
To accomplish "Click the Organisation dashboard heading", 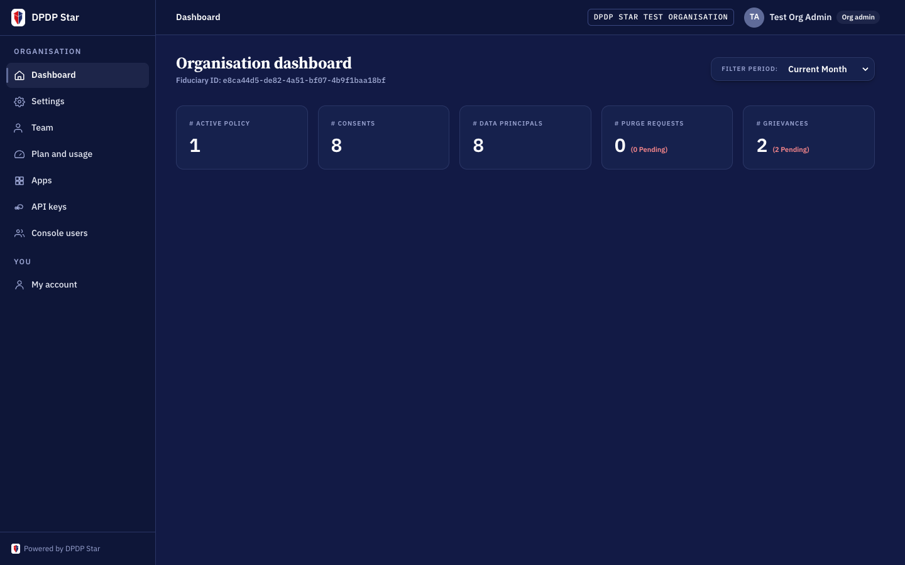I will [x=264, y=63].
